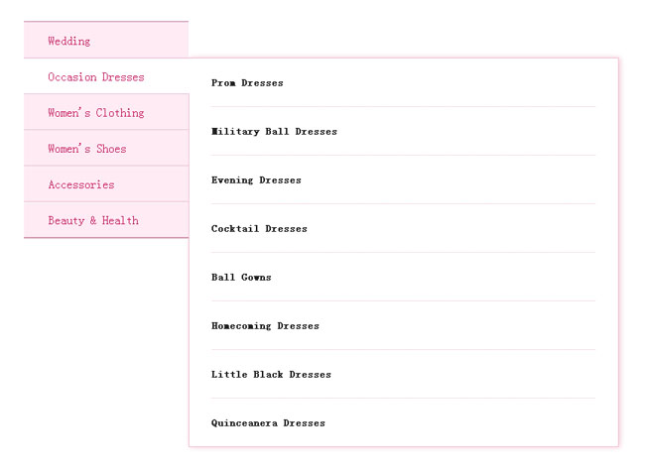The image size is (645, 471).
Task: Browse Prom Dresses under Occasion Dresses
Action: [x=247, y=83]
